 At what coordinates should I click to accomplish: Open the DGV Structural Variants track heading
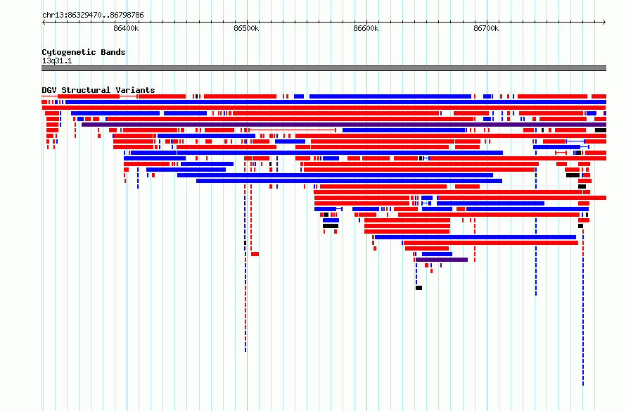[98, 90]
